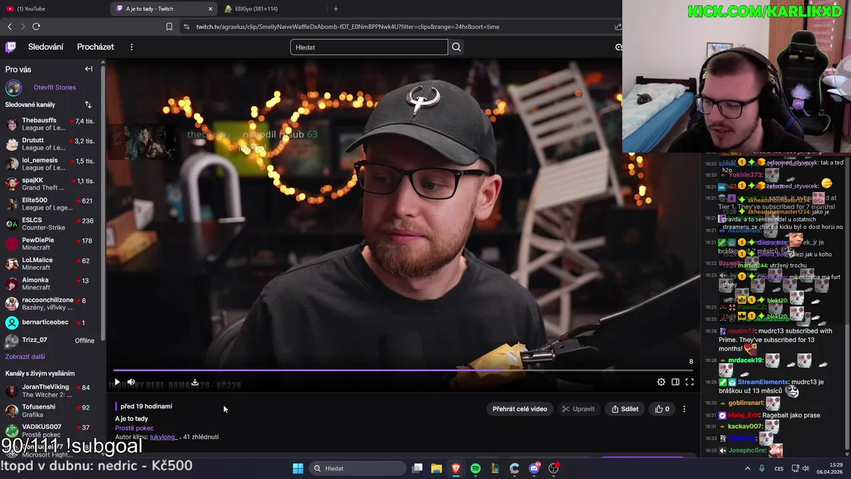Open lol_nemesis channel
Screen dimensions: 851x479
pyautogui.click(x=50, y=164)
